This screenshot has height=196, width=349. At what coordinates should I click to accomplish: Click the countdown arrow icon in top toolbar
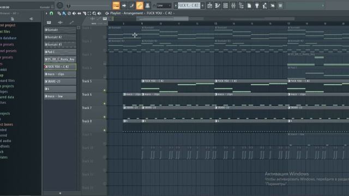tap(124, 5)
